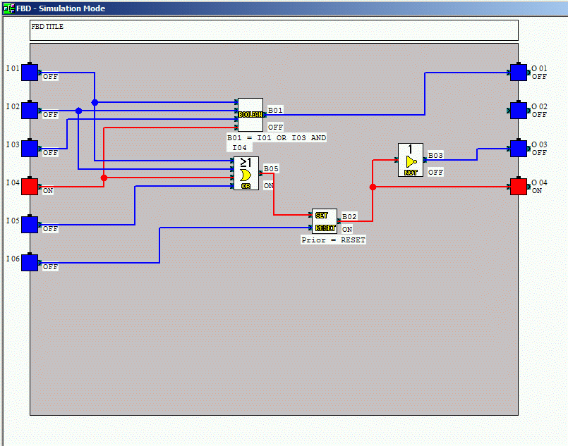The image size is (568, 446).
Task: Select the SET RESET block B02
Action: coord(325,221)
